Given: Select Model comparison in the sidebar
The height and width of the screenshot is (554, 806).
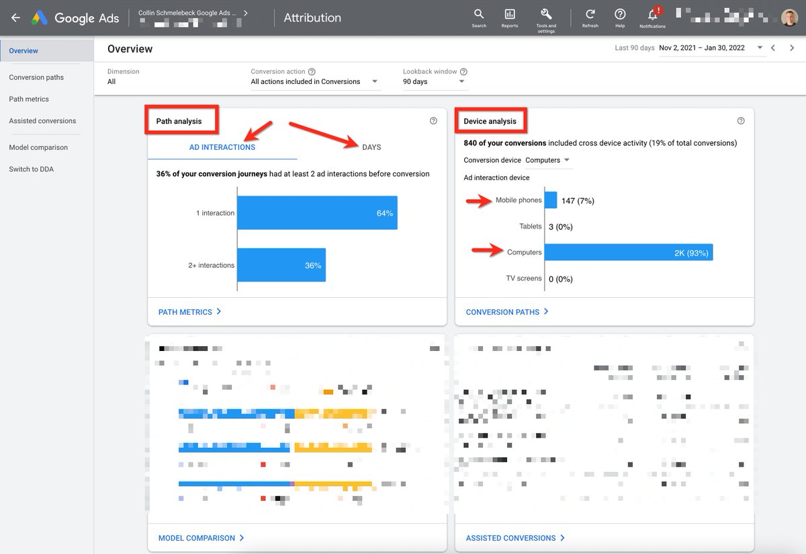Looking at the screenshot, I should coord(38,147).
